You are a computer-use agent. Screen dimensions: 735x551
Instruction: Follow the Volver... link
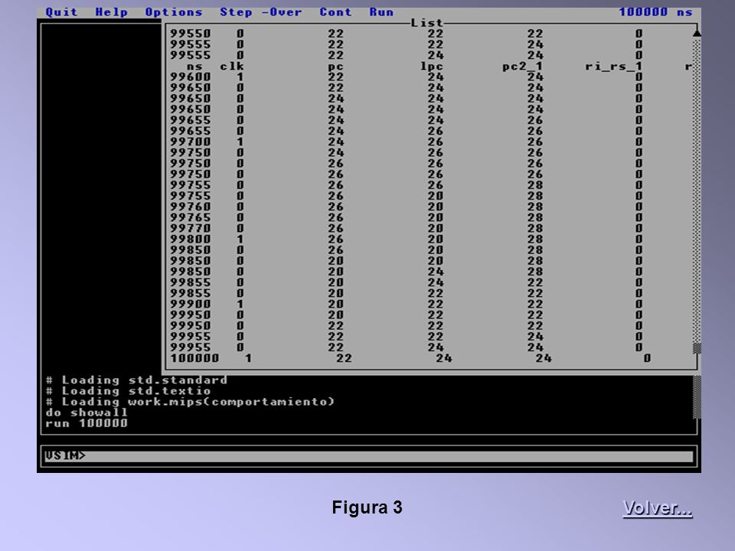coord(657,508)
